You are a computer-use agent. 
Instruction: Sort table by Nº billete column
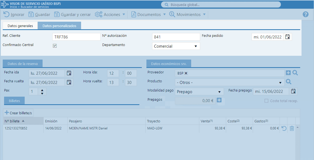click(23, 121)
